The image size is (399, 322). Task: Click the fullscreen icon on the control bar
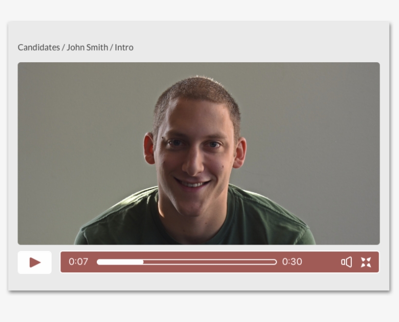tap(366, 262)
